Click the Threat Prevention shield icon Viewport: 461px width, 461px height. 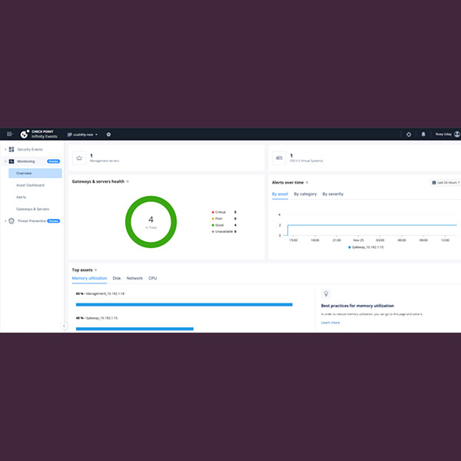[12, 221]
